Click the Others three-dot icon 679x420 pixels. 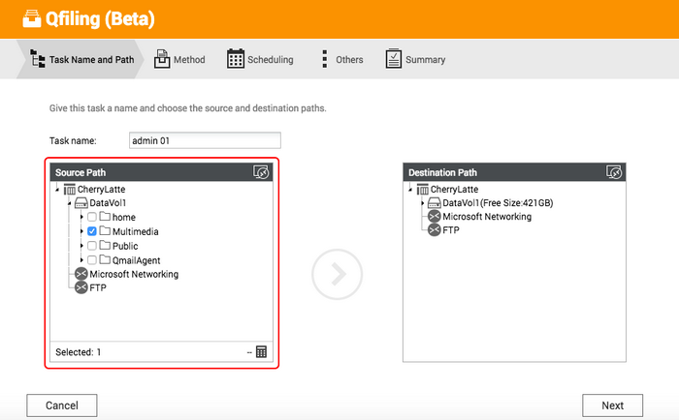(324, 59)
